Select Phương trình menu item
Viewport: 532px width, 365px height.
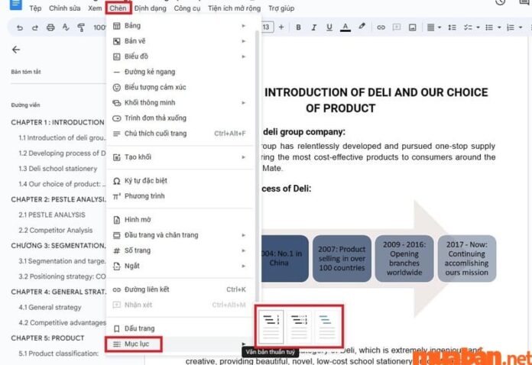[x=180, y=196]
